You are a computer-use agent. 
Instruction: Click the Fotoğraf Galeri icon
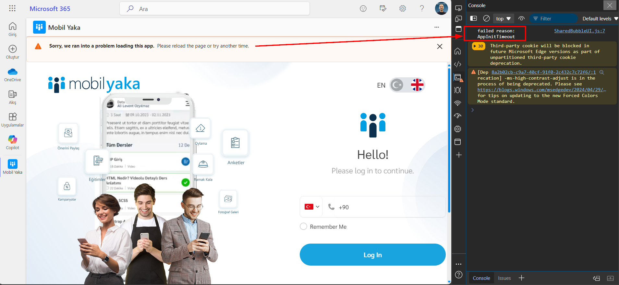click(228, 199)
